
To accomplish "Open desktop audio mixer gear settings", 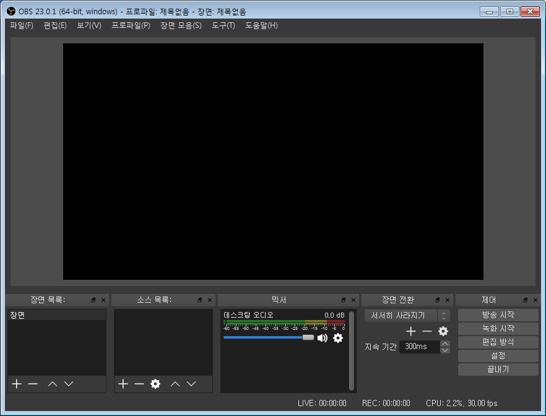I will 338,338.
